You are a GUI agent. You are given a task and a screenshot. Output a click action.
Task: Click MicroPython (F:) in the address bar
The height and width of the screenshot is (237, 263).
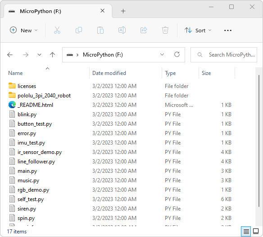(x=103, y=55)
